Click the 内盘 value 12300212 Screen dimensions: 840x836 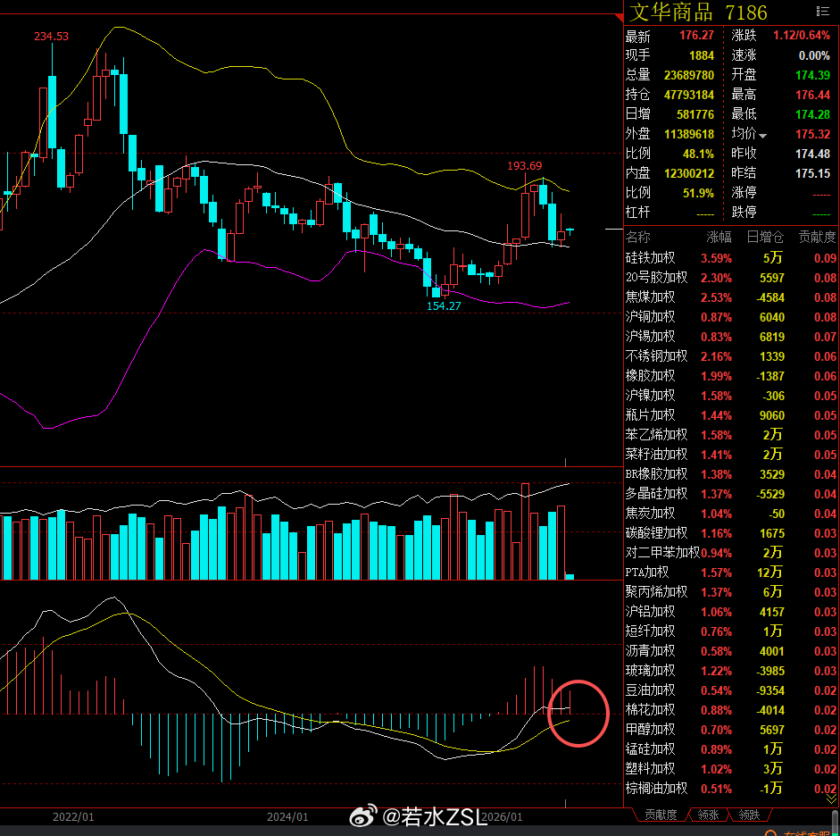click(x=689, y=173)
